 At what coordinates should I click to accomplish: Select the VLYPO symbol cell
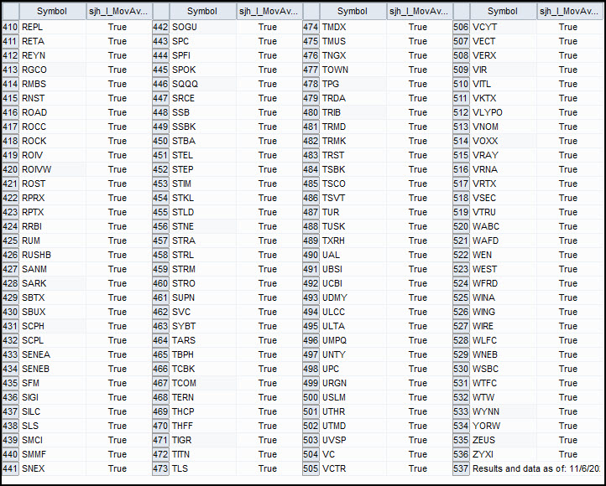(x=504, y=112)
